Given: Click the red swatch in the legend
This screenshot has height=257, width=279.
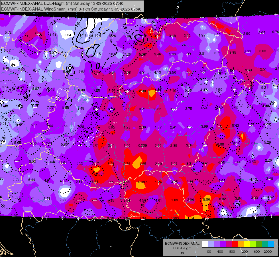Looking at the screenshot, I should [235, 244].
